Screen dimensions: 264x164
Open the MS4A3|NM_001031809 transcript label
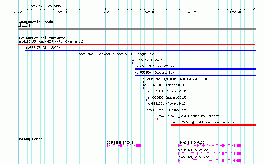point(193,150)
